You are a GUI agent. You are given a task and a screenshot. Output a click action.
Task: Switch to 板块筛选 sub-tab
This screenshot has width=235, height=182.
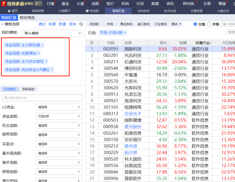[x=27, y=18]
